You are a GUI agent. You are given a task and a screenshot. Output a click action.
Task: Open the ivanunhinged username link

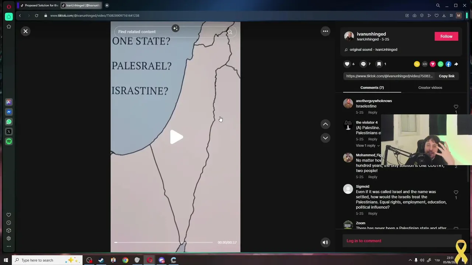tap(371, 34)
